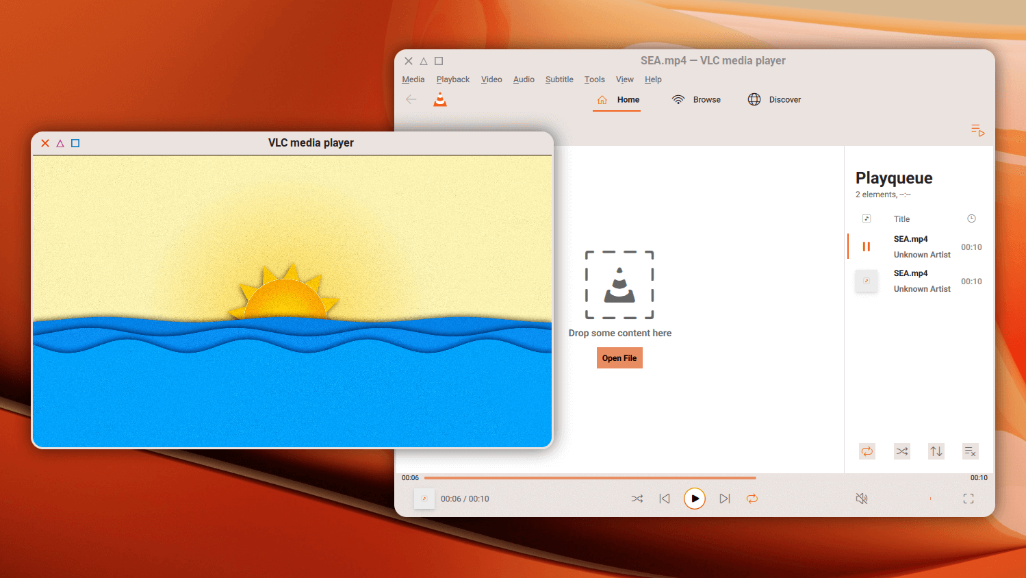Select the second SEA.mp4 playqueue title
Viewport: 1026px width, 578px height.
click(910, 273)
